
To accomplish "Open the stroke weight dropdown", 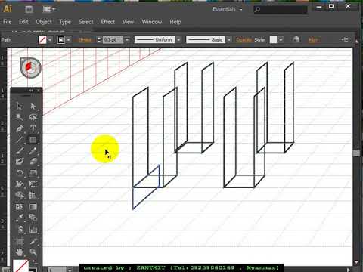I will point(127,39).
